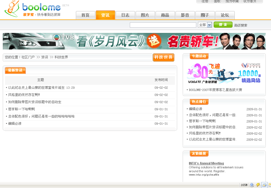This screenshot has width=271, height=188.
Task: Click the 2009-01-31 date beside 编辑必读 in ranking
Action: (x=254, y=109)
